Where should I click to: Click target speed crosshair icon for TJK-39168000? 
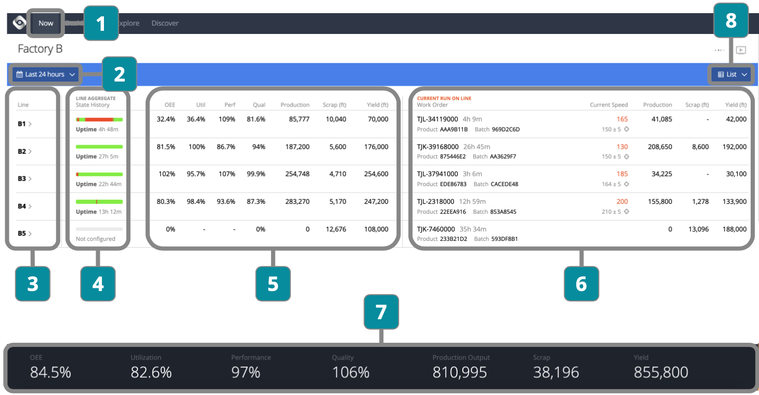626,156
